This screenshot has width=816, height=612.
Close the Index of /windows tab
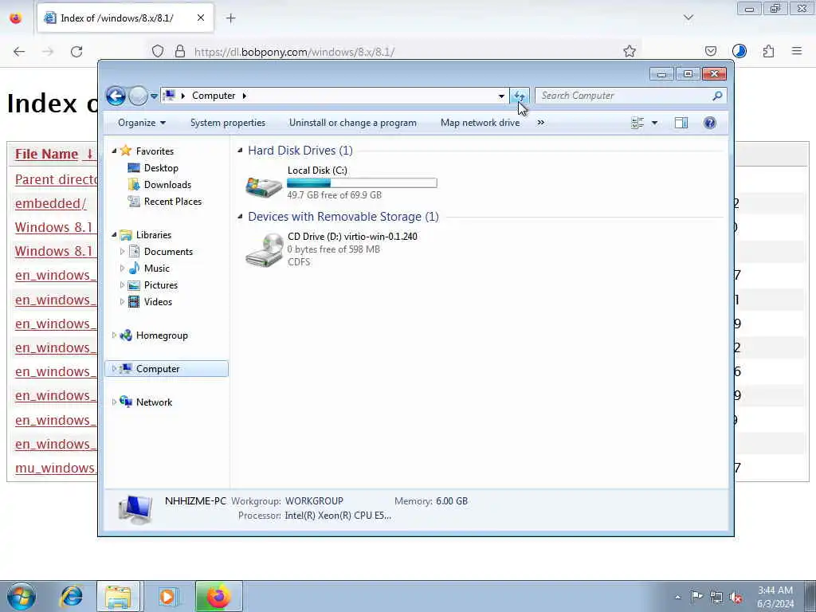[201, 18]
